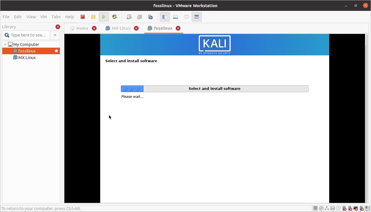This screenshot has height=212, width=371.
Task: Click the hard disk status bar icon
Action: point(315,208)
